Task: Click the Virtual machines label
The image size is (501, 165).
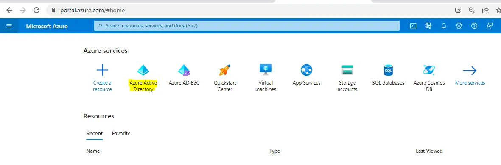Action: tap(266, 86)
